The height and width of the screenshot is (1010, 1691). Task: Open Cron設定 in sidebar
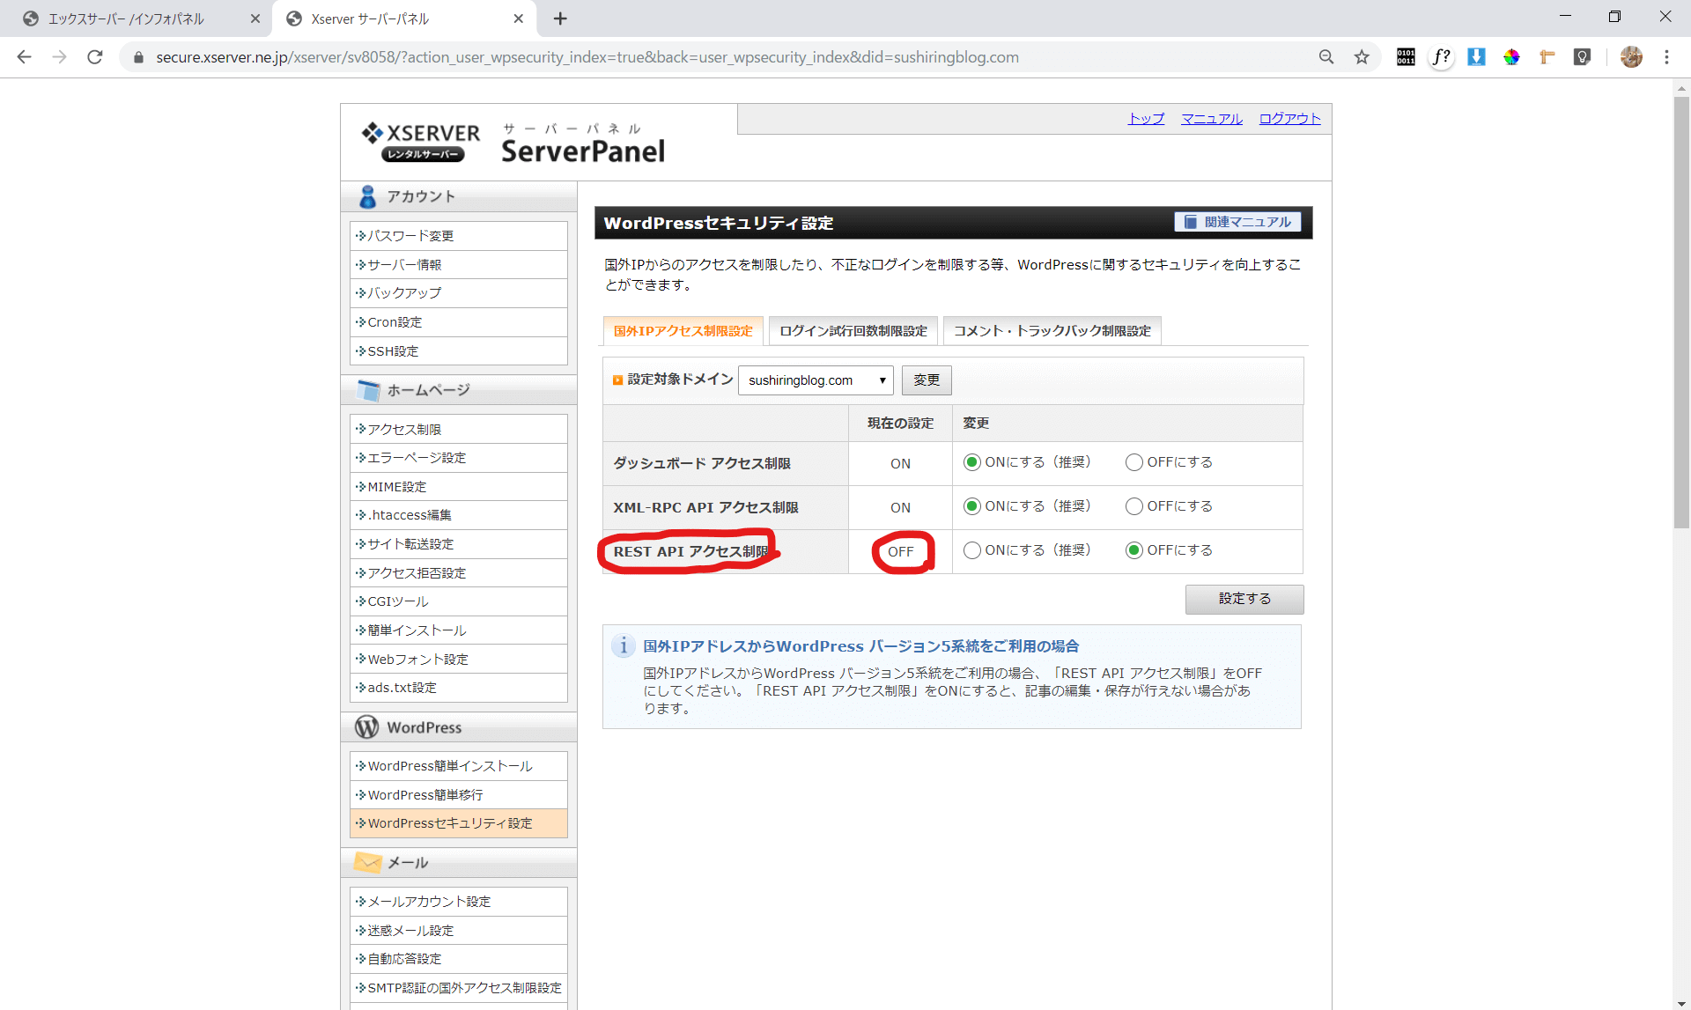458,322
